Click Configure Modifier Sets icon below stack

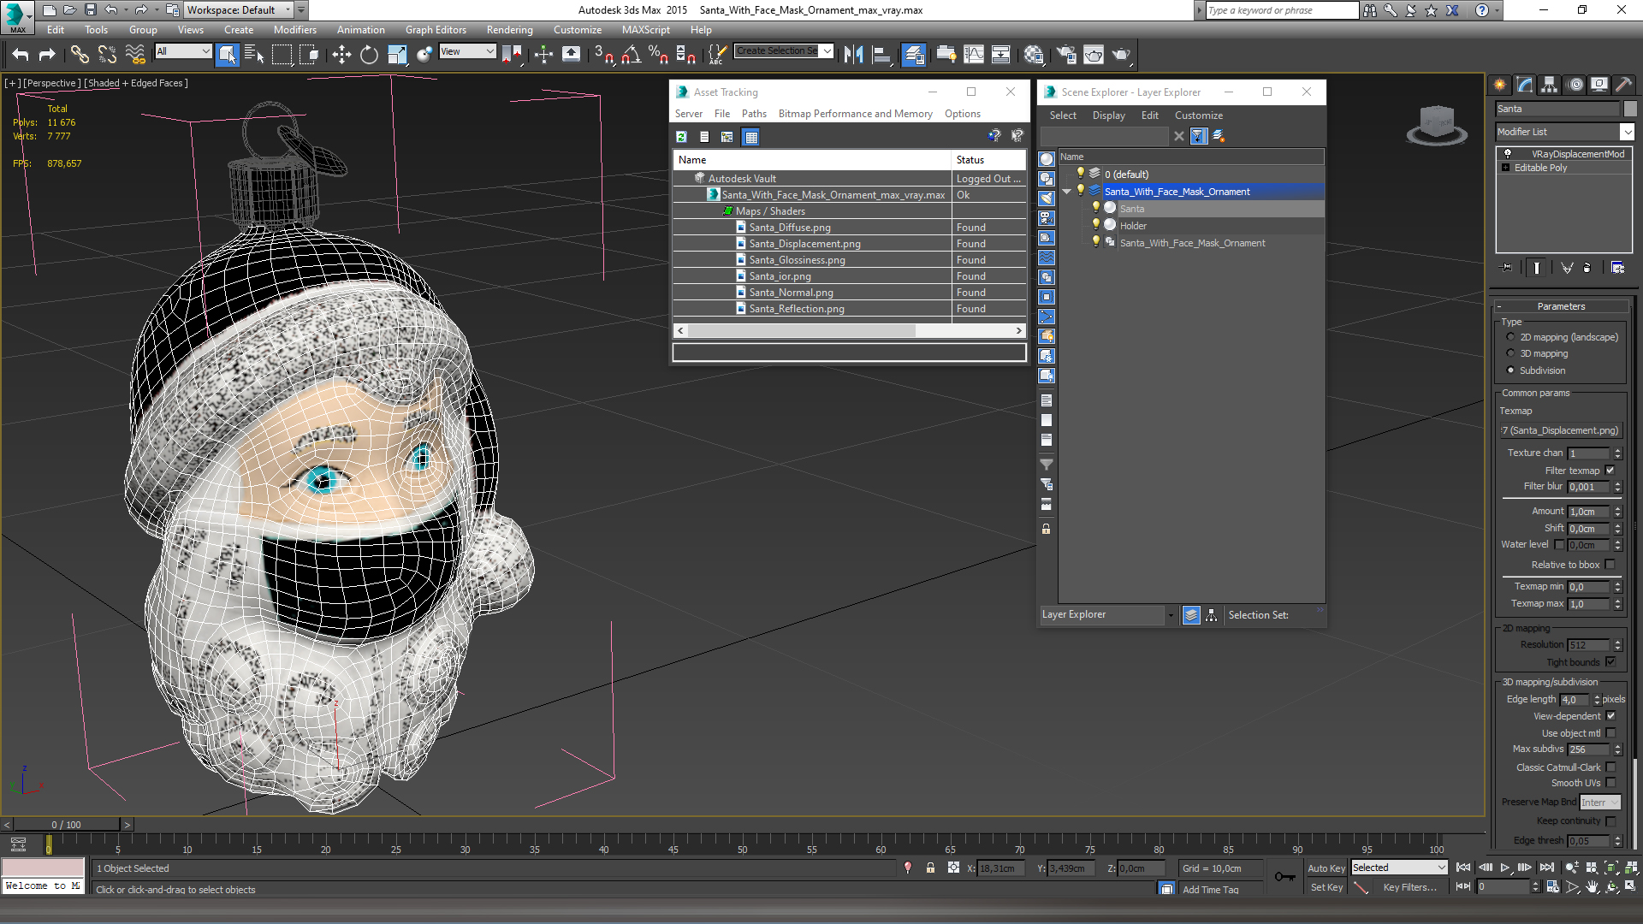pos(1617,268)
